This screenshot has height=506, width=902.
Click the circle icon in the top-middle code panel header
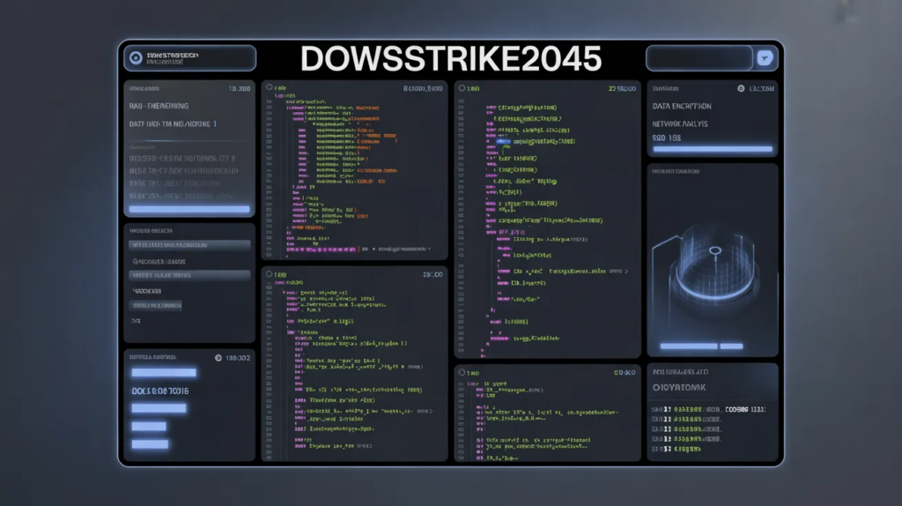click(468, 89)
